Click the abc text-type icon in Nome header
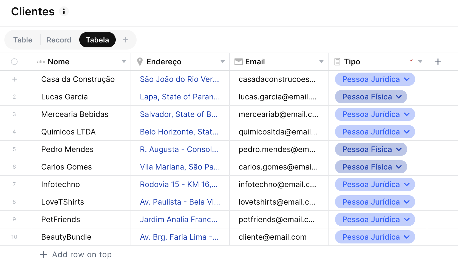This screenshot has width=458, height=264. point(41,62)
